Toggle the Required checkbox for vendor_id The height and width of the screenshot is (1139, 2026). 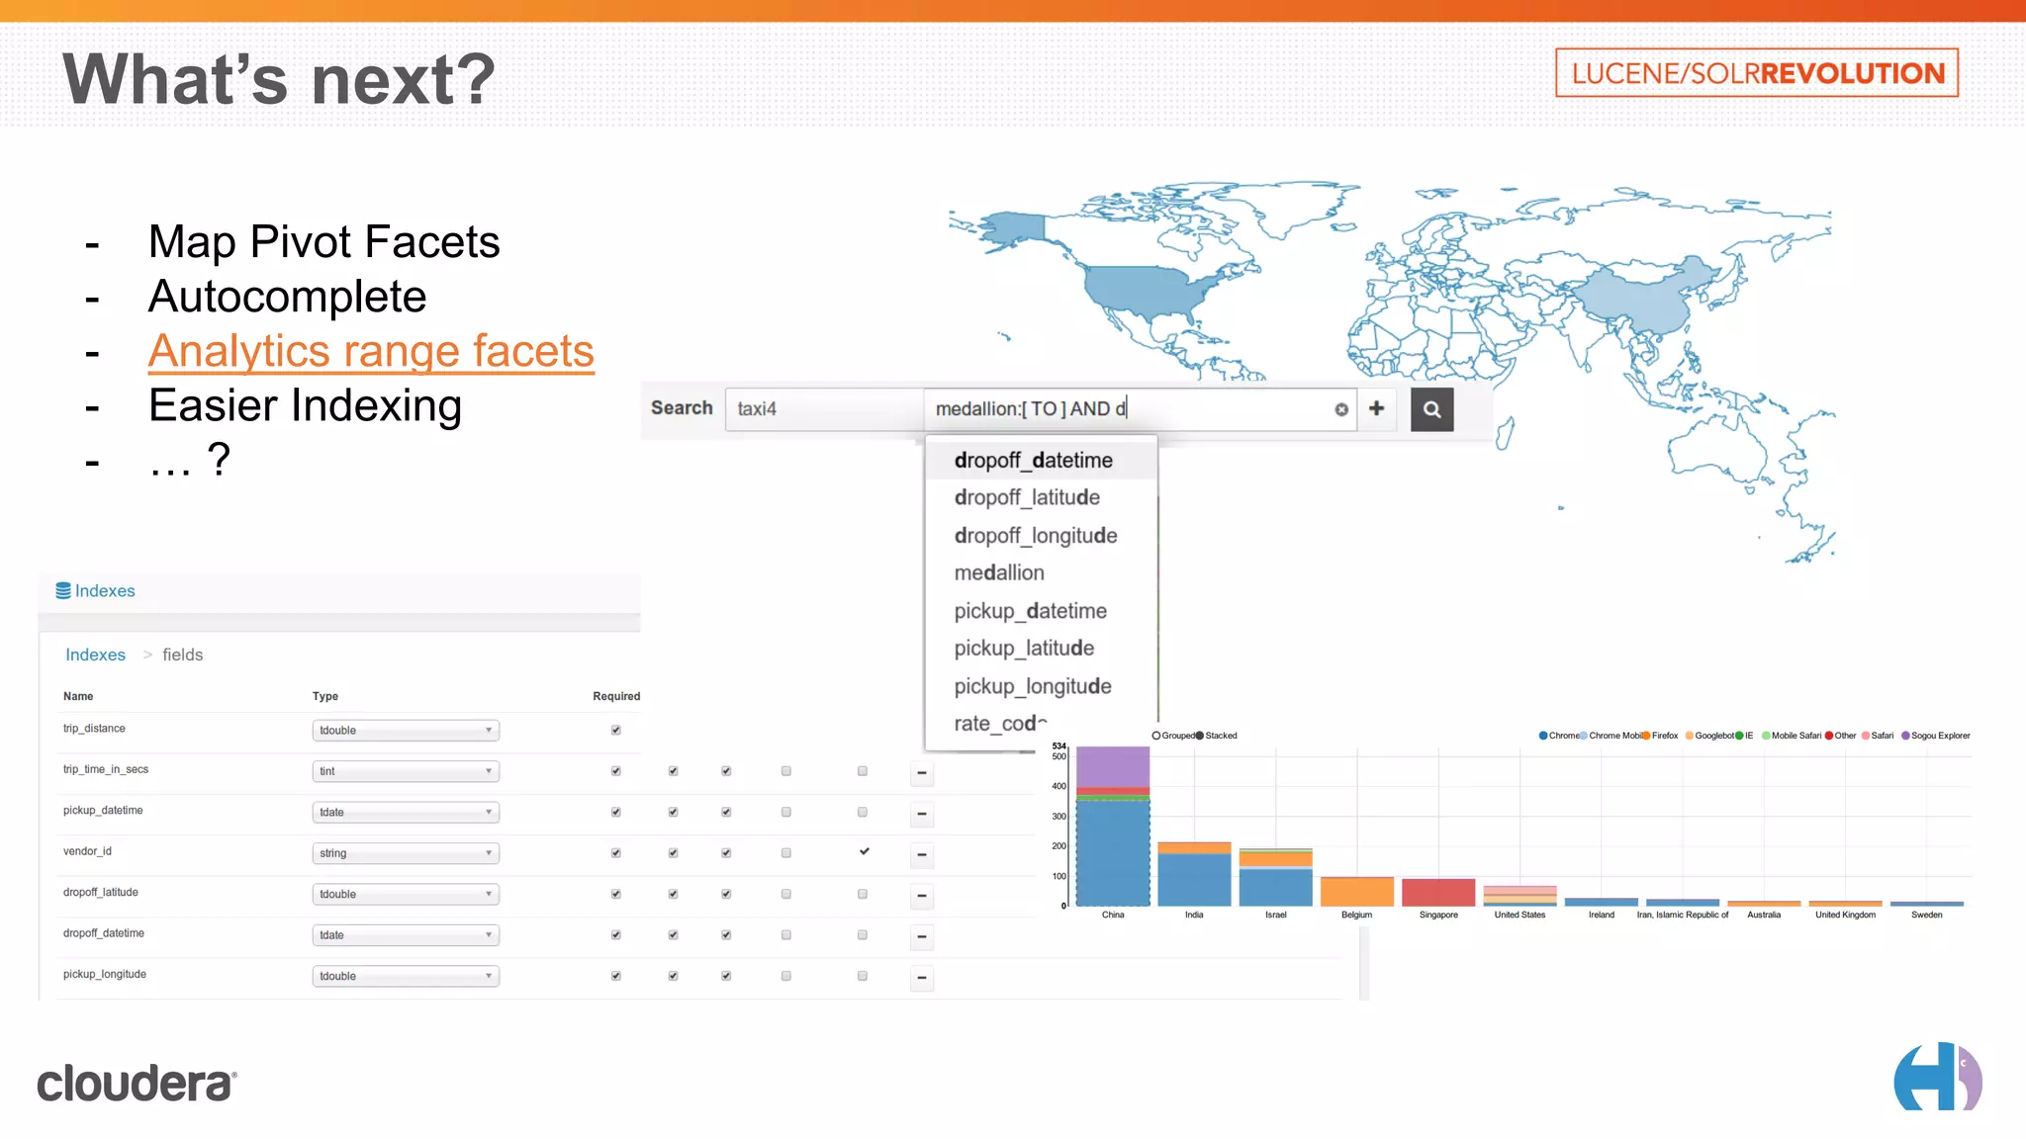[615, 853]
